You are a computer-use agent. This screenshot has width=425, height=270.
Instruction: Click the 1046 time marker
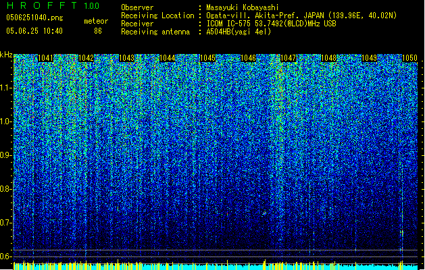pyautogui.click(x=248, y=58)
